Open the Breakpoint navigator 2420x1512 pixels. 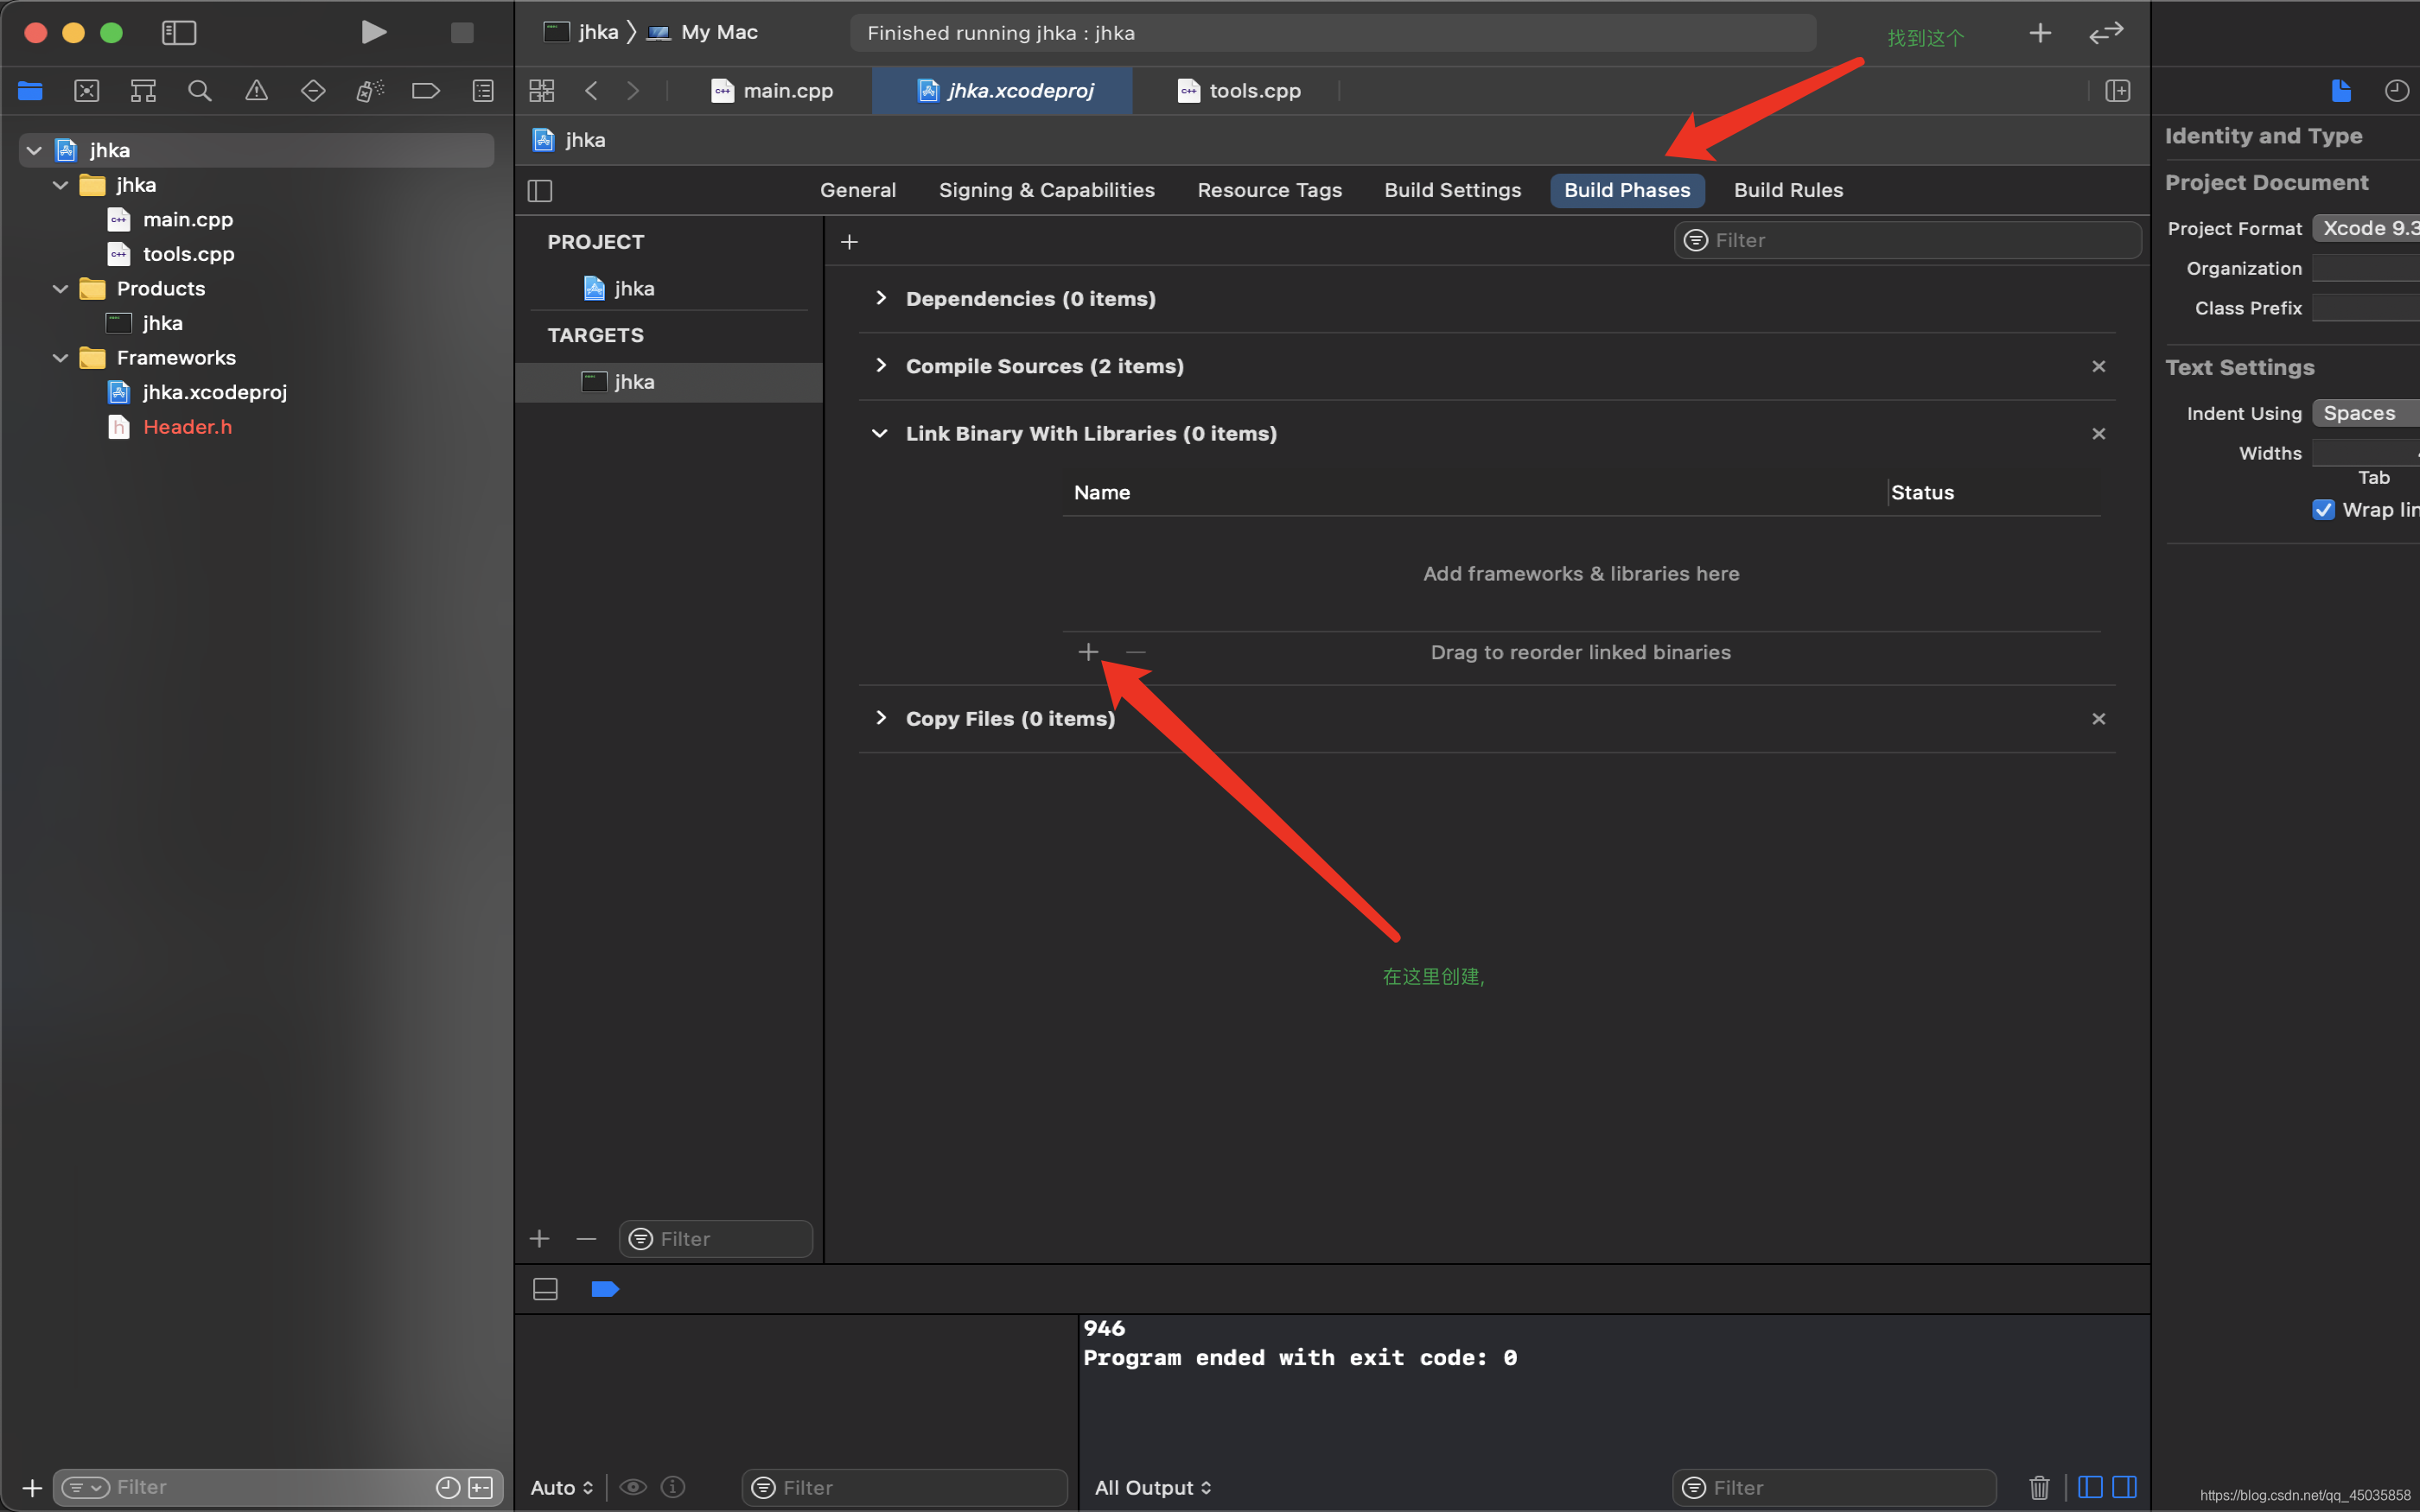click(x=426, y=91)
